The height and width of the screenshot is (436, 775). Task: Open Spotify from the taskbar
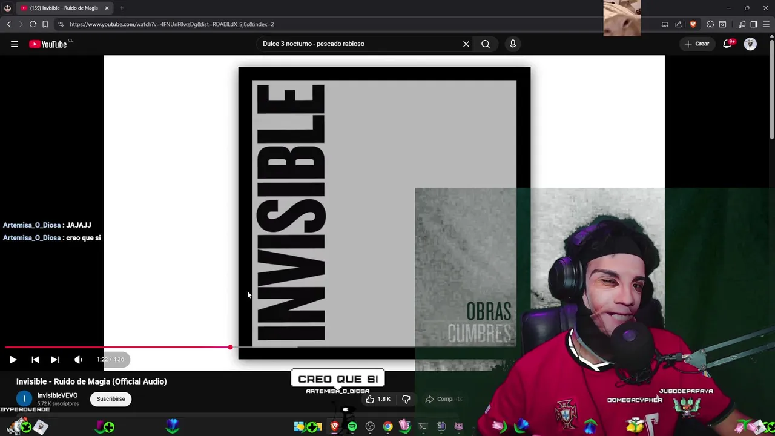(352, 427)
